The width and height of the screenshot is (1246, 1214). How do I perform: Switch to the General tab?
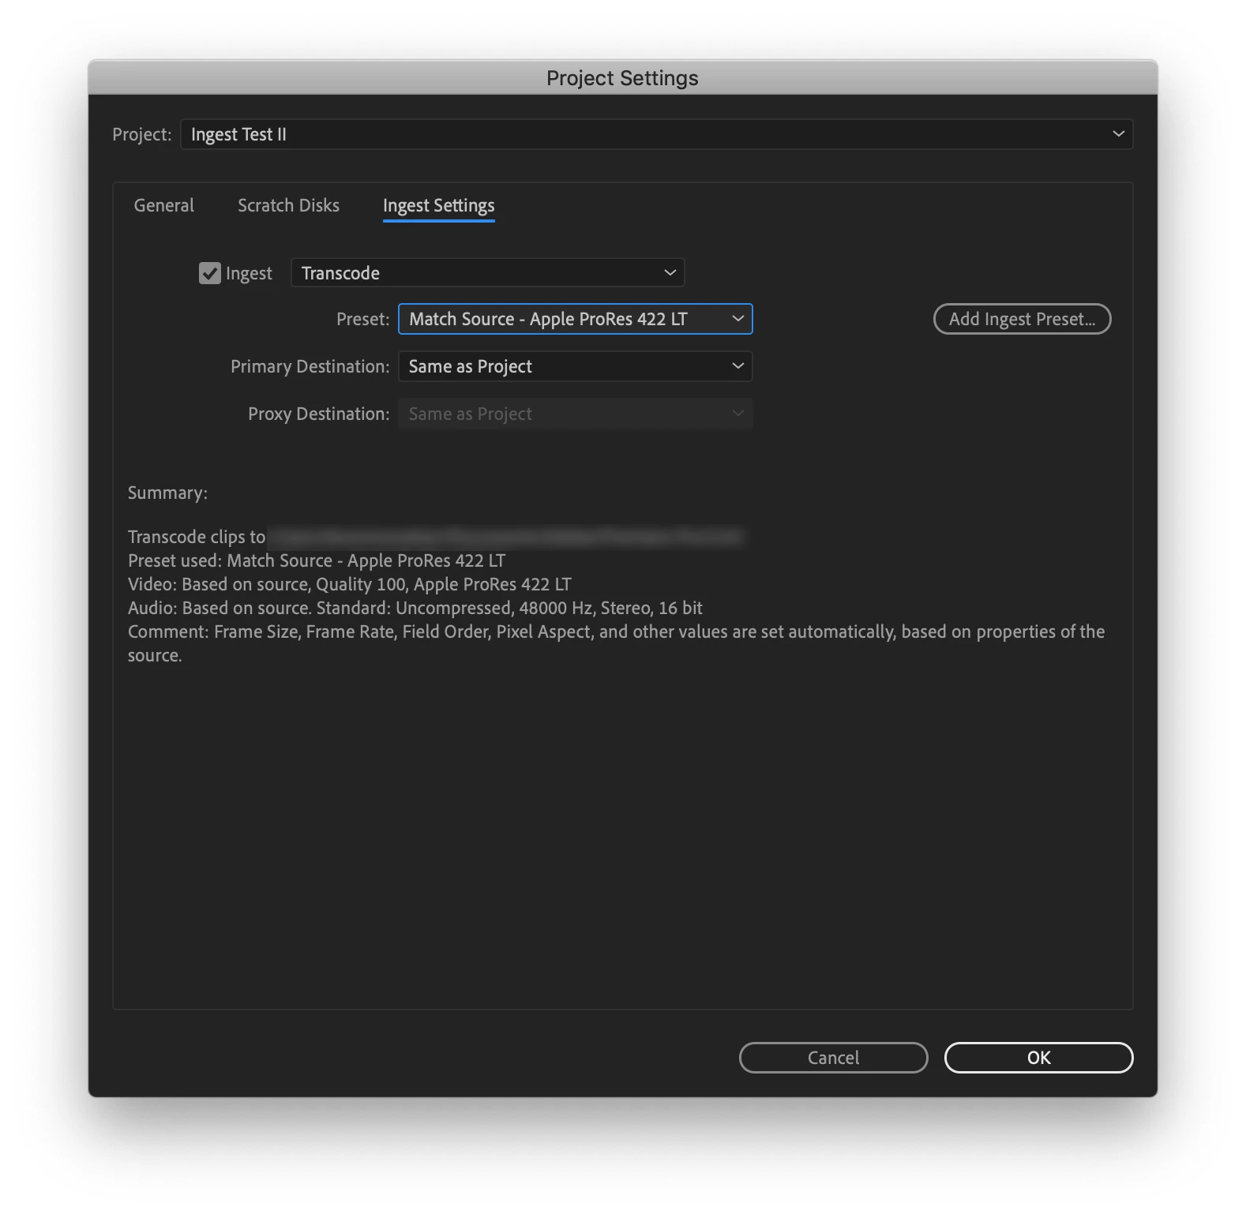click(163, 205)
